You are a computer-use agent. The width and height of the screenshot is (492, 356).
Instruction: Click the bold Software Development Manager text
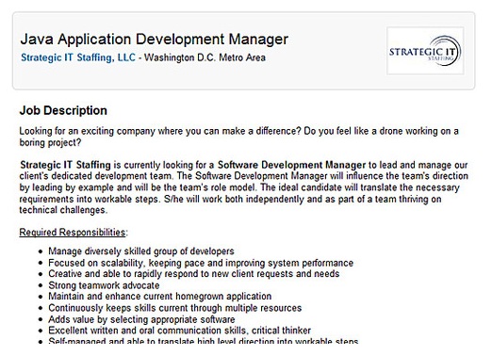click(291, 165)
